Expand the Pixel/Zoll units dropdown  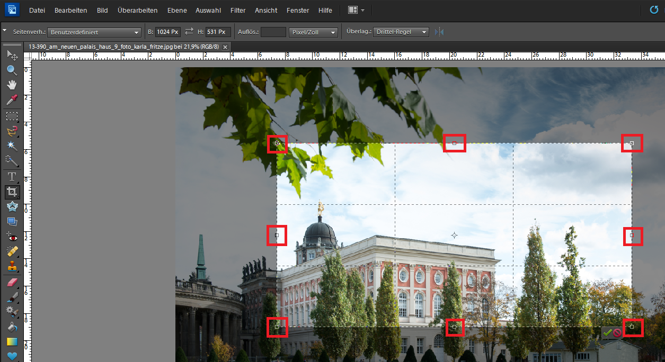pos(314,32)
